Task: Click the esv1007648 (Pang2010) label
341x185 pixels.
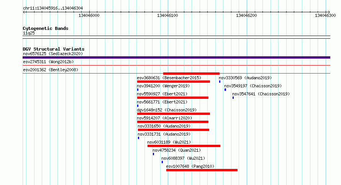Action: point(190,166)
